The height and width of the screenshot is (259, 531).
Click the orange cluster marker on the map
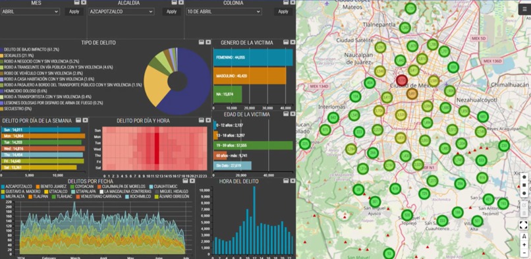(412, 94)
